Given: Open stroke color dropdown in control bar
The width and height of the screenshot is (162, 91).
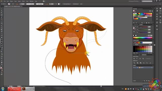Looking at the screenshot, I should click(x=14, y=4).
